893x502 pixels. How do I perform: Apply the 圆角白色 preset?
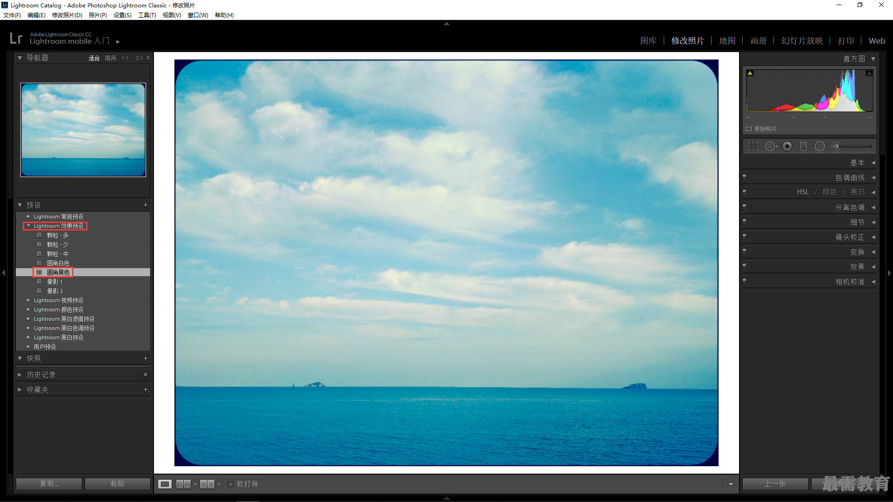(58, 263)
